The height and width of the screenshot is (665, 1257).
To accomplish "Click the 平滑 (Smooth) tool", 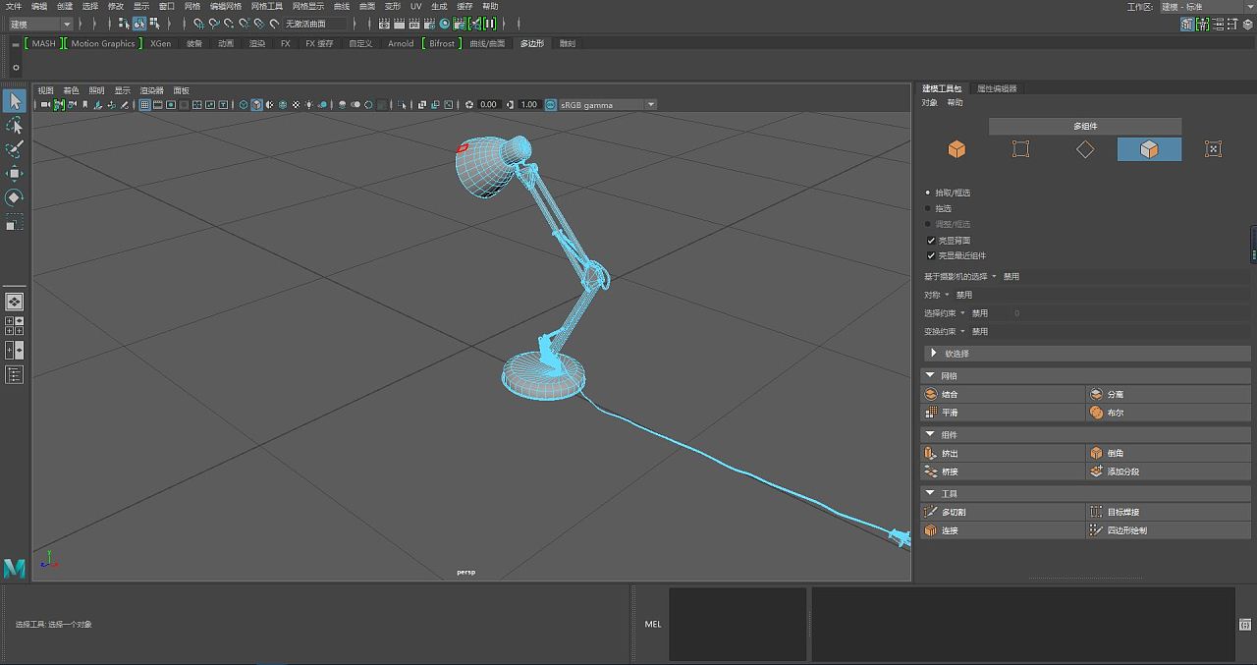I will click(x=1004, y=413).
